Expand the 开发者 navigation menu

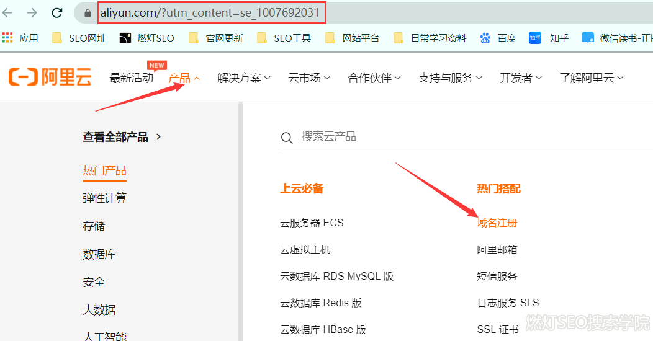[521, 77]
